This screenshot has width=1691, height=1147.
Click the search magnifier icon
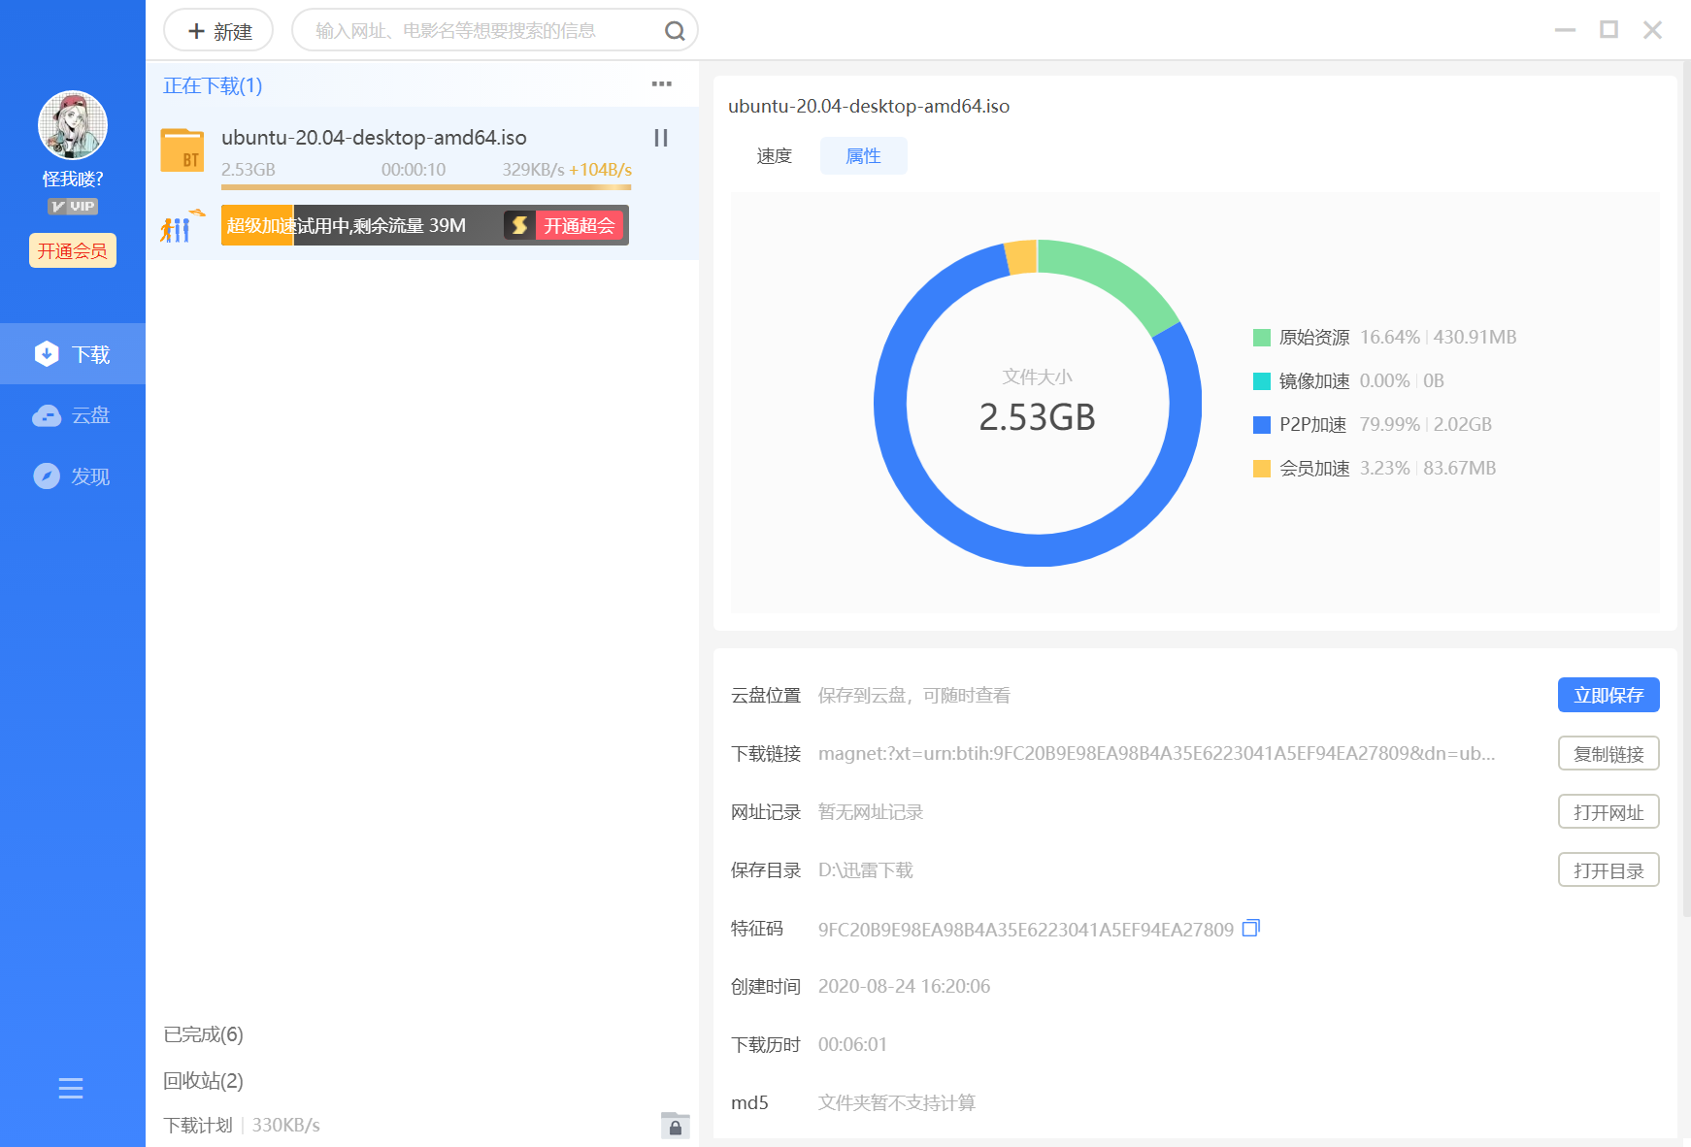tap(674, 31)
